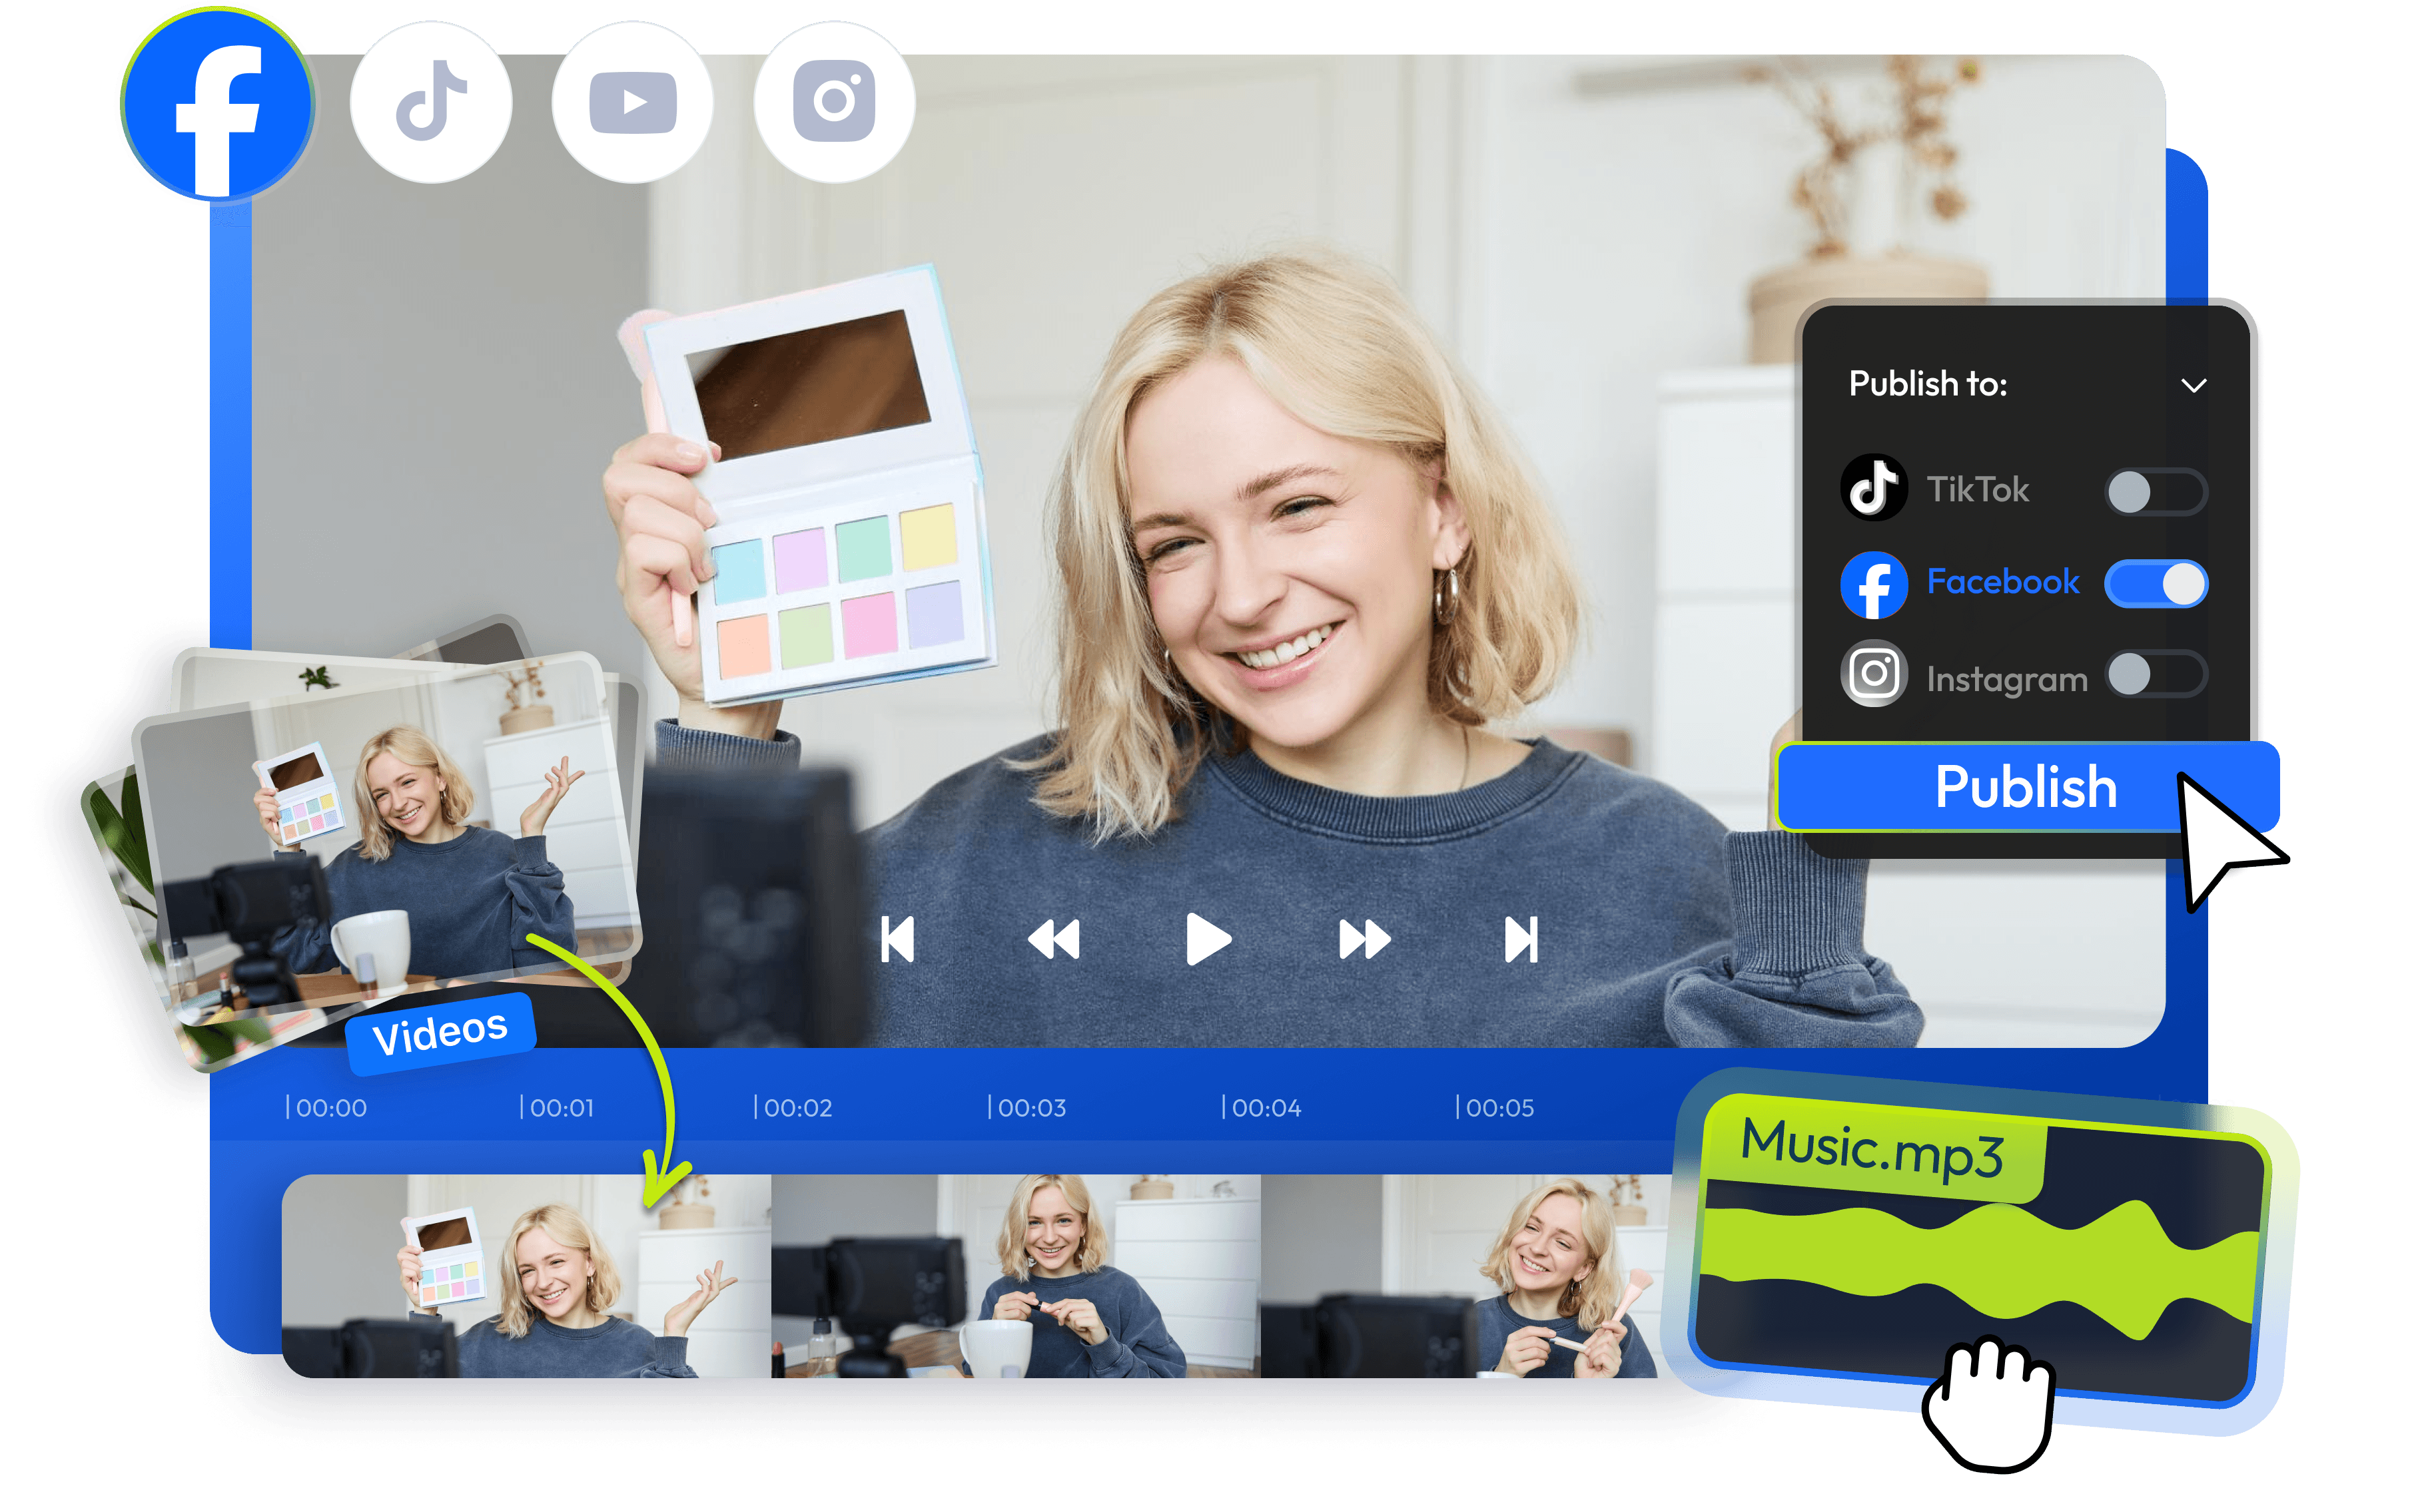Viewport: 2418px width, 1512px height.
Task: Select the Instagram circle icon at top
Action: tap(835, 102)
